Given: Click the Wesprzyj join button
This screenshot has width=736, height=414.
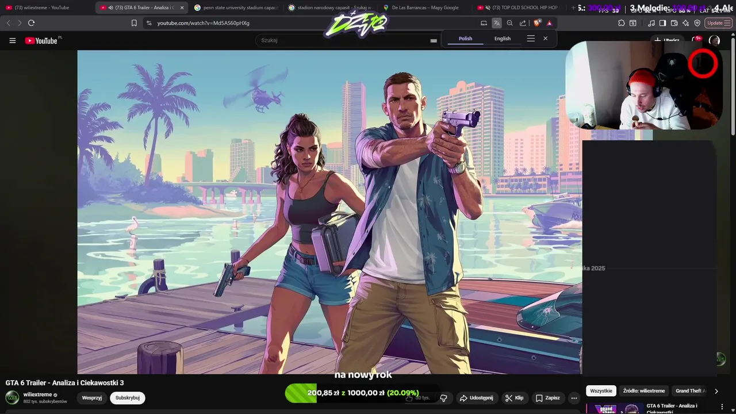Looking at the screenshot, I should click(92, 398).
